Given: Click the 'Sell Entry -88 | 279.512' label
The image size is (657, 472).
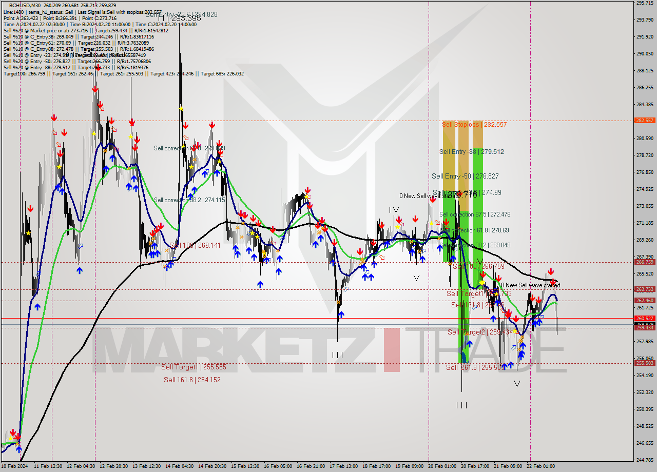Looking at the screenshot, I should (x=471, y=151).
